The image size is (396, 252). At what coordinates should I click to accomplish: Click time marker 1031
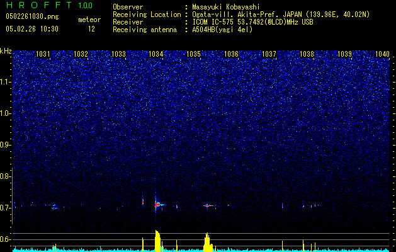pos(43,54)
